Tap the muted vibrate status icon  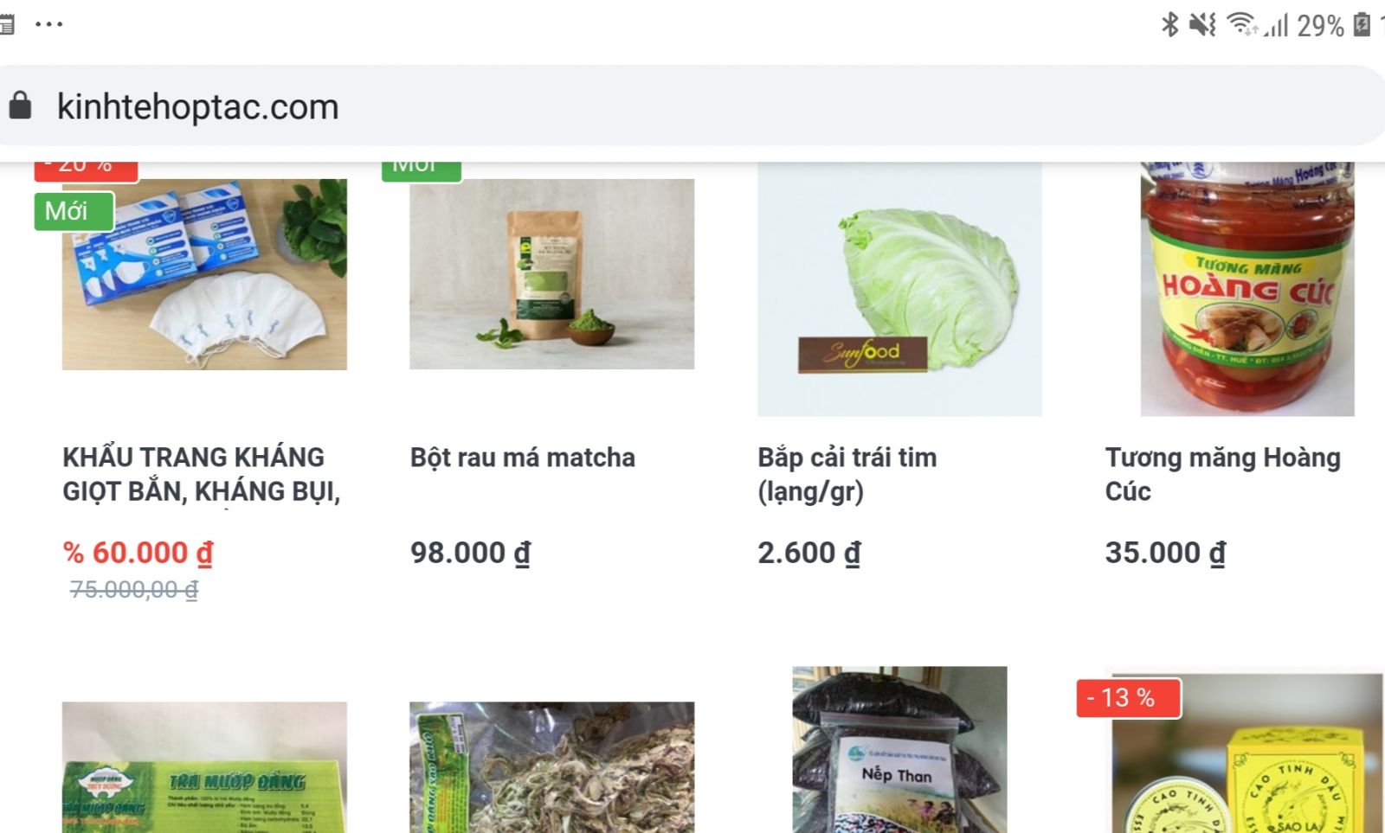pyautogui.click(x=1202, y=24)
